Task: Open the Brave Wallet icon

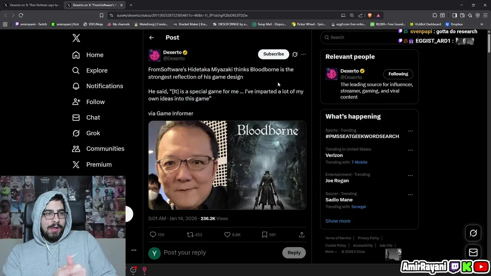Action: click(462, 15)
